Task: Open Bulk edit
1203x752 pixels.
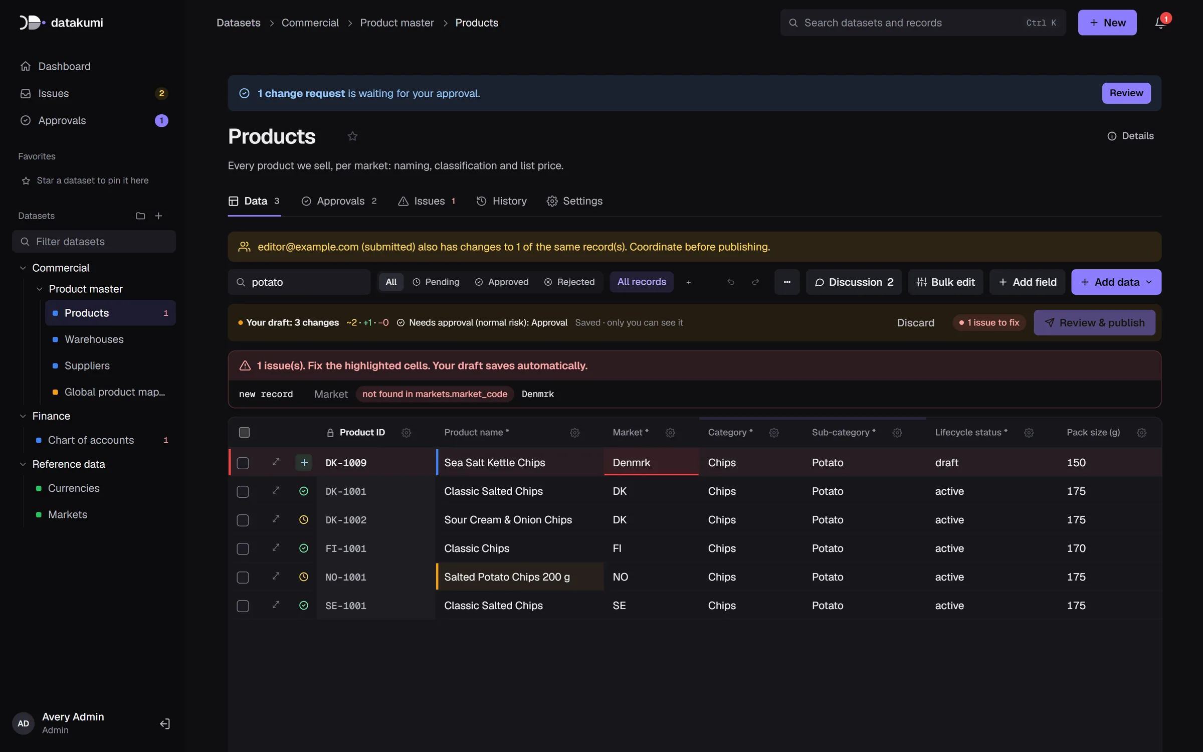Action: click(946, 282)
